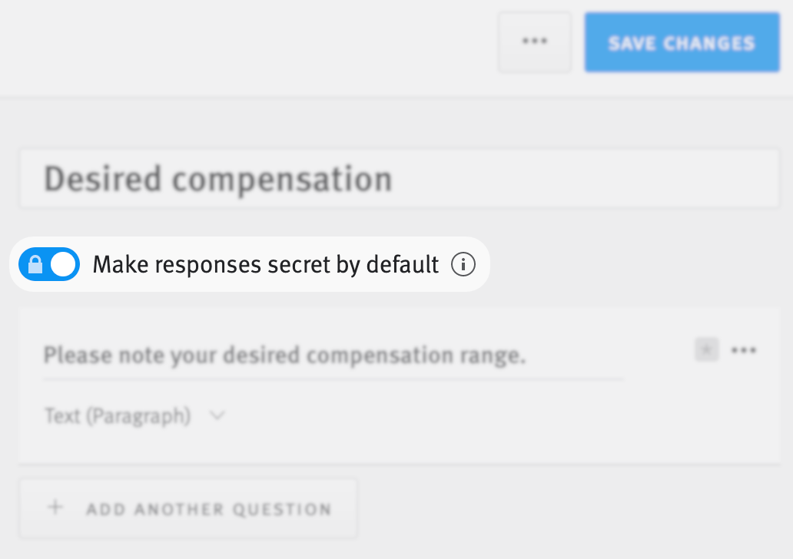The image size is (793, 559).
Task: Click the chevron next to Text (Paragraph)
Action: (217, 415)
